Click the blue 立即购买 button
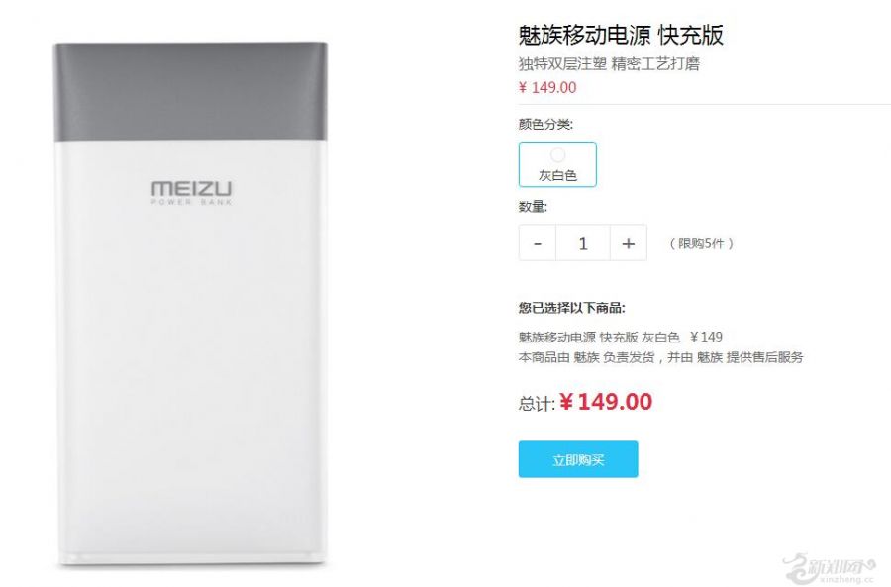Image resolution: width=891 pixels, height=587 pixels. pyautogui.click(x=578, y=459)
